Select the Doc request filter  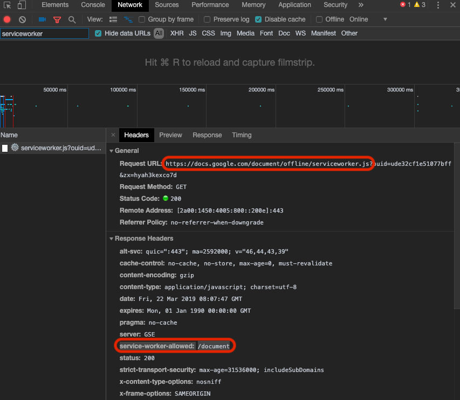coord(285,33)
